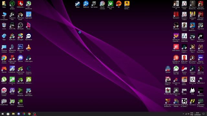Select the Forspoken game icon
This screenshot has height=116, width=207.
click(176, 26)
